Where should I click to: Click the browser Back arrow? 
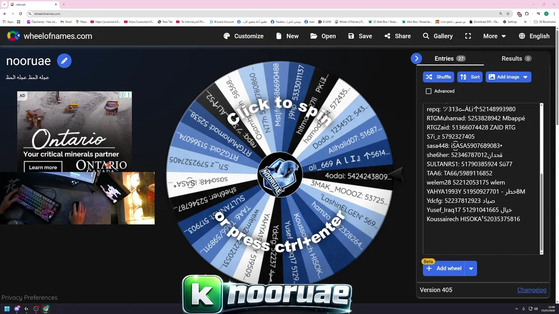[x=5, y=14]
